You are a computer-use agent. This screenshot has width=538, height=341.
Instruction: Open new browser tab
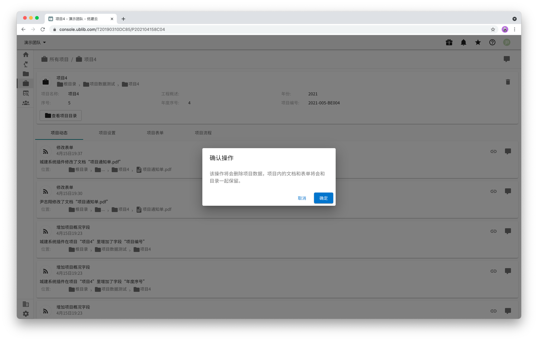coord(123,19)
